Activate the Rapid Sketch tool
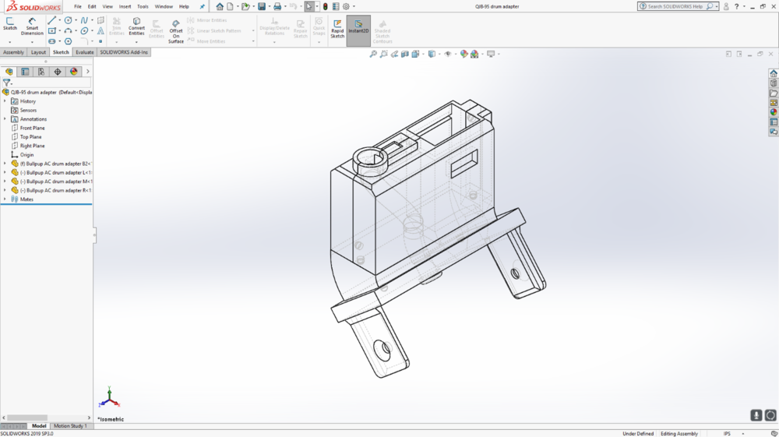This screenshot has width=779, height=437. tap(337, 30)
